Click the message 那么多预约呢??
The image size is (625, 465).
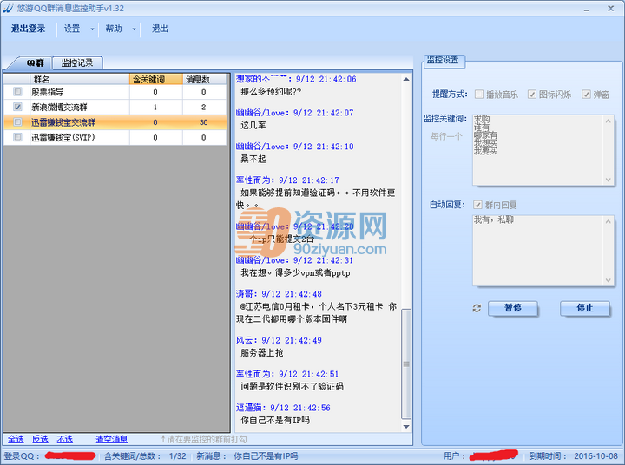point(271,92)
